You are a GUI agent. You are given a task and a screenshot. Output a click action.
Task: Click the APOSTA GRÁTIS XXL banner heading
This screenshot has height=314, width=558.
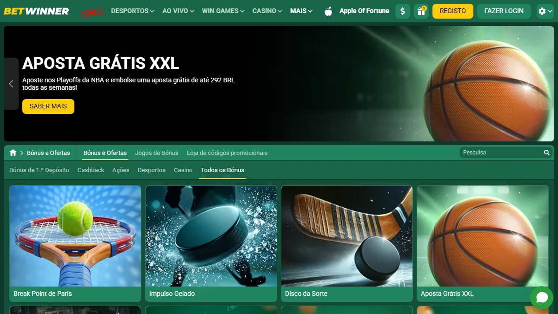[x=100, y=63]
